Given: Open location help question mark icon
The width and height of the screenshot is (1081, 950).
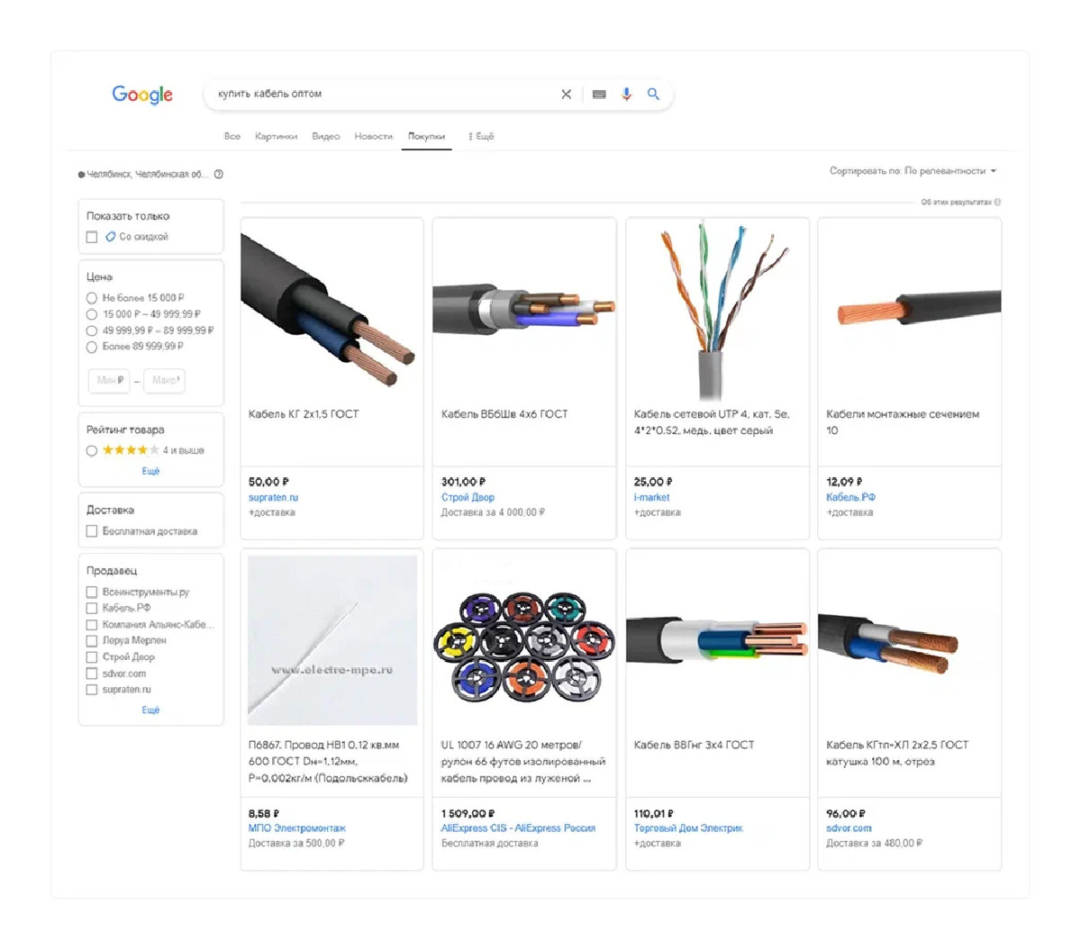Looking at the screenshot, I should coord(219,175).
